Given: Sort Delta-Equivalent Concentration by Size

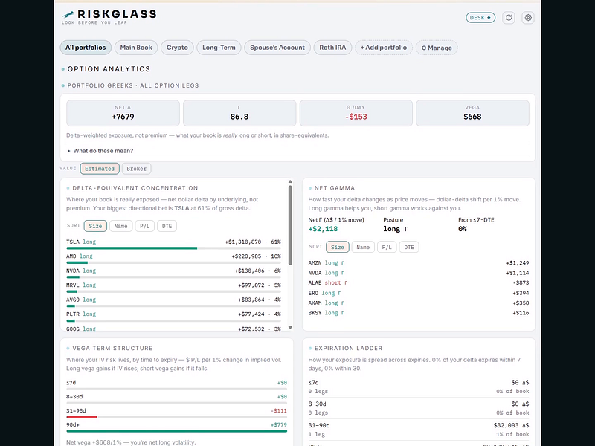Looking at the screenshot, I should click(95, 226).
